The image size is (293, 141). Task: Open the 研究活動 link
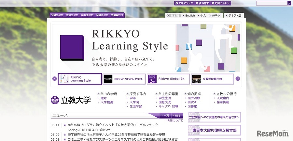tap(194, 98)
